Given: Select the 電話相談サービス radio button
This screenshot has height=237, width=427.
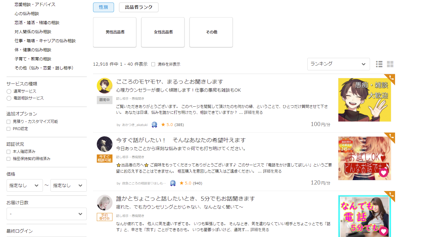Looking at the screenshot, I should pyautogui.click(x=9, y=98).
